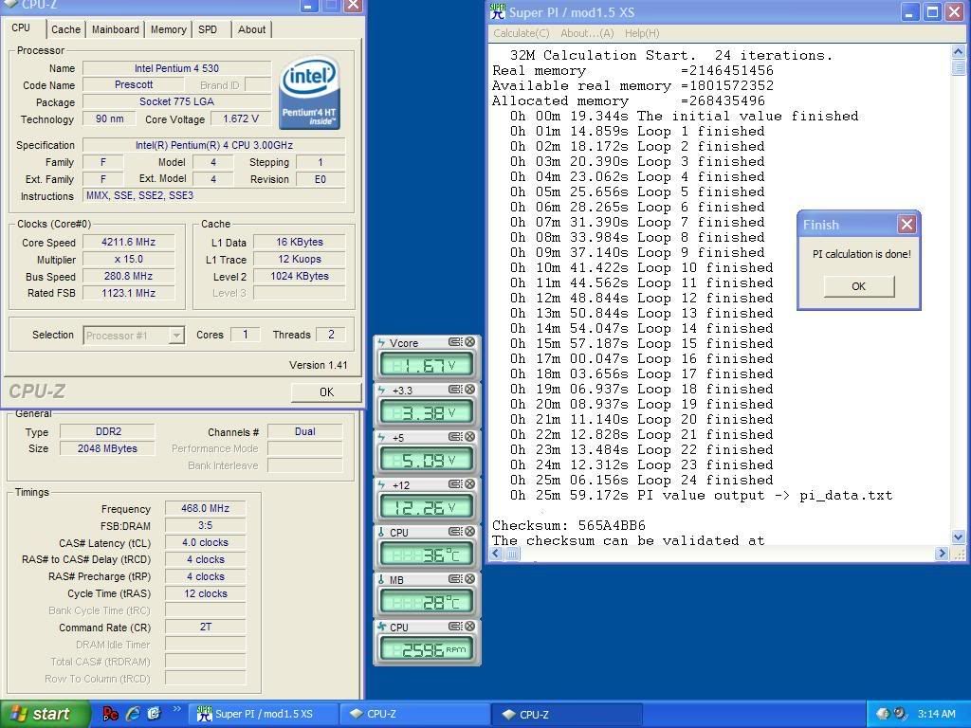Switch to the Memory tab

pyautogui.click(x=169, y=29)
